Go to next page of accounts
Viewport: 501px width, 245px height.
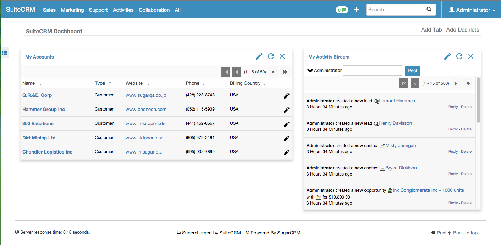click(273, 72)
